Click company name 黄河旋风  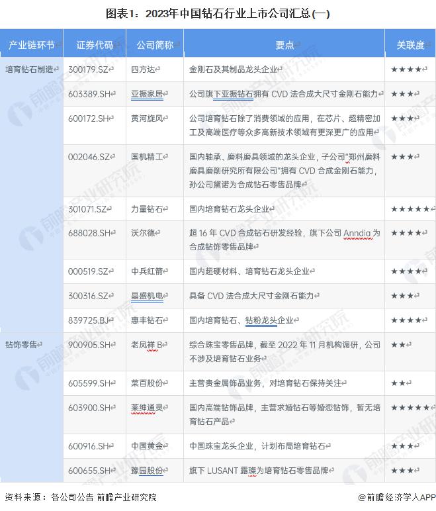click(x=147, y=118)
